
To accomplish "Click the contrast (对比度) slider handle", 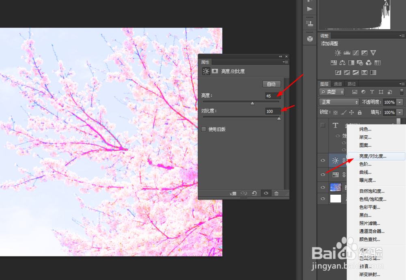I will [x=279, y=119].
